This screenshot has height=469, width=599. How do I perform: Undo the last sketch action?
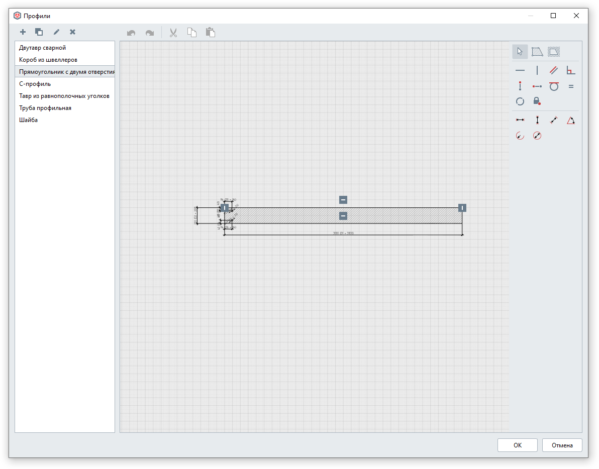[131, 33]
